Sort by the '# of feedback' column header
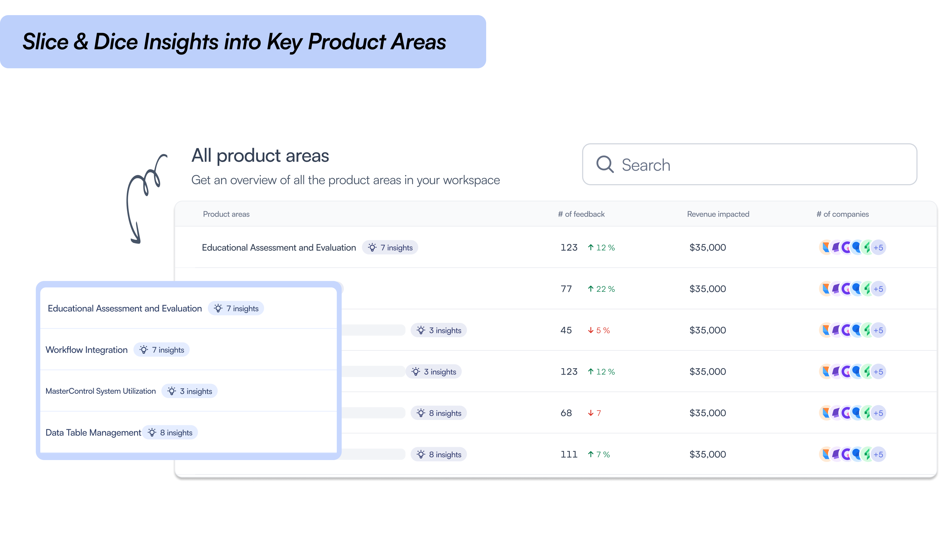The image size is (941, 544). [x=581, y=214]
